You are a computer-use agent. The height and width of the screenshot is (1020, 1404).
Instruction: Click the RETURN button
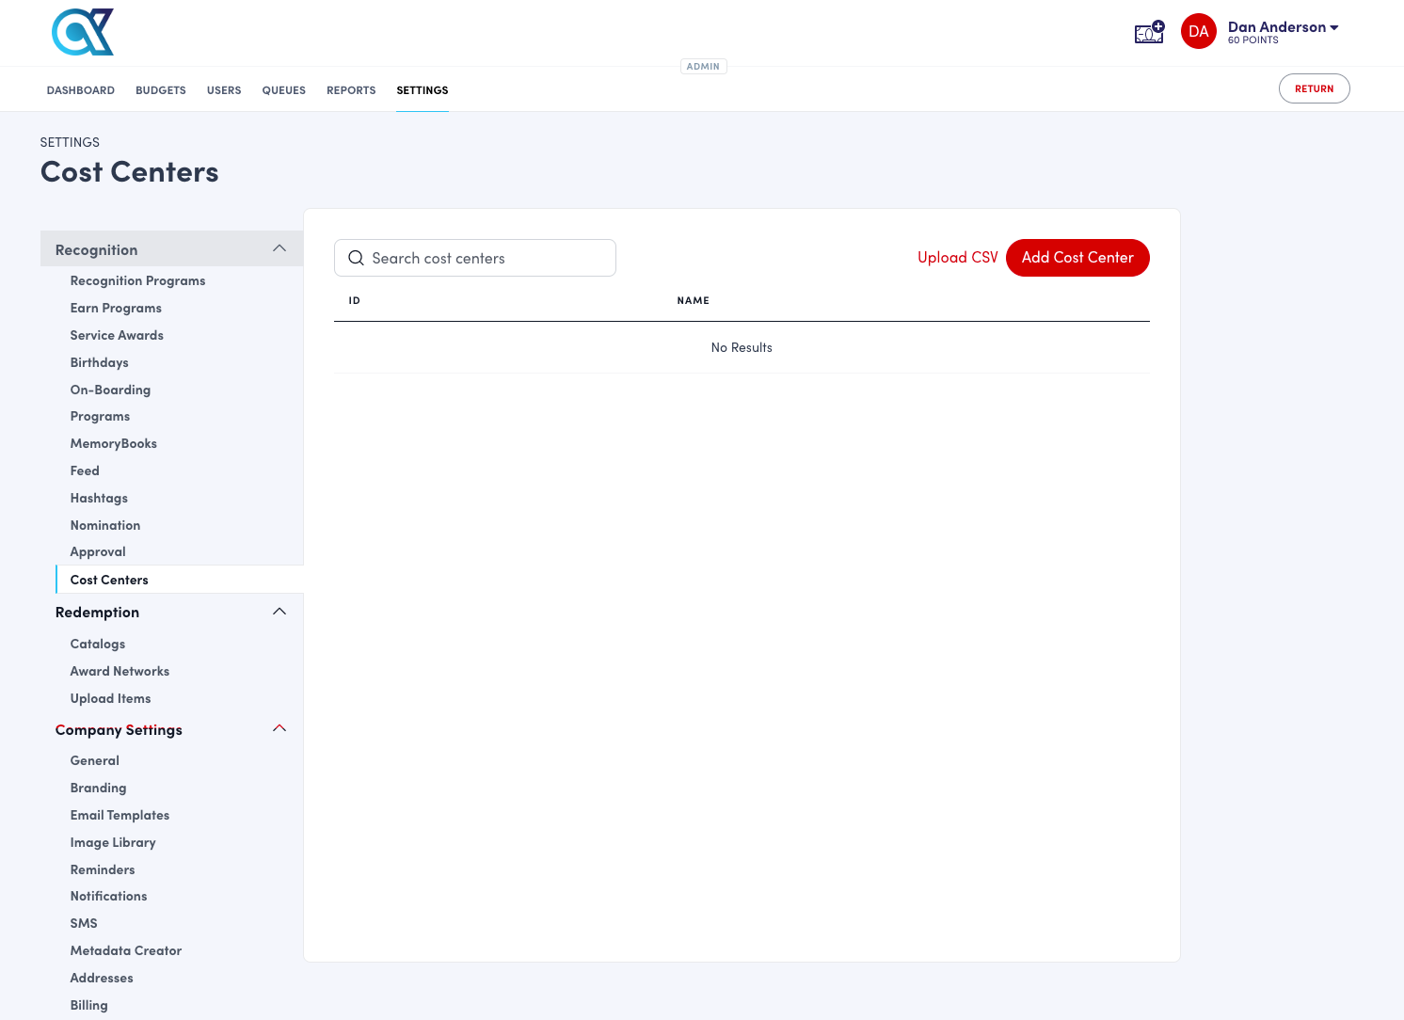(x=1314, y=88)
